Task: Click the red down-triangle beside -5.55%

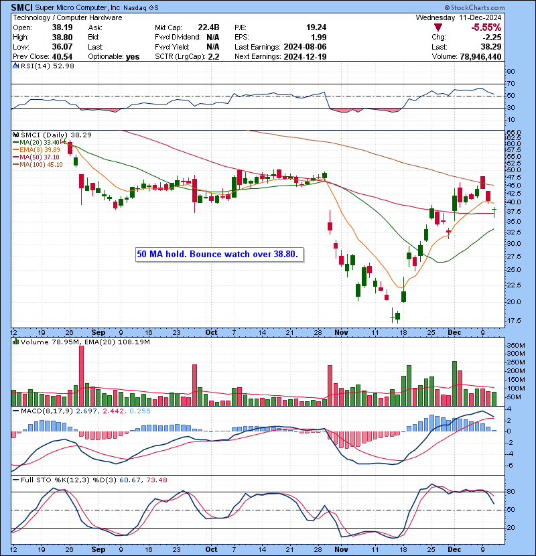Action: click(x=438, y=27)
